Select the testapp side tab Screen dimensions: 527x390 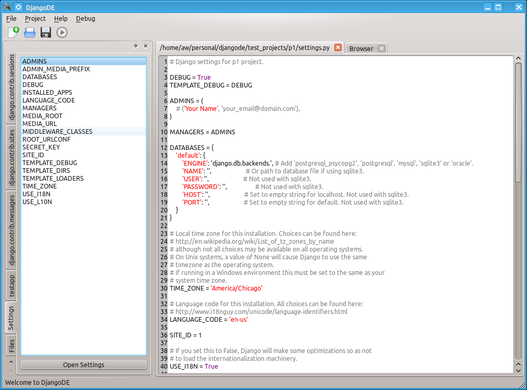(x=11, y=285)
